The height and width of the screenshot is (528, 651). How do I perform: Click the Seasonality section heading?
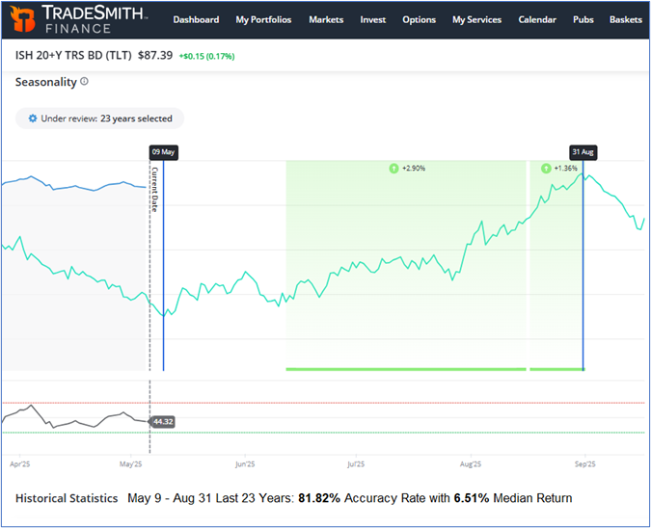click(x=46, y=82)
